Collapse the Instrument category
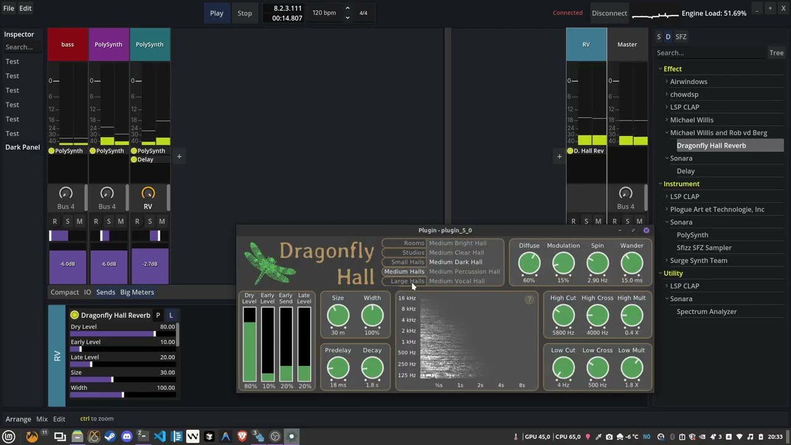Viewport: 791px width, 445px height. [660, 184]
